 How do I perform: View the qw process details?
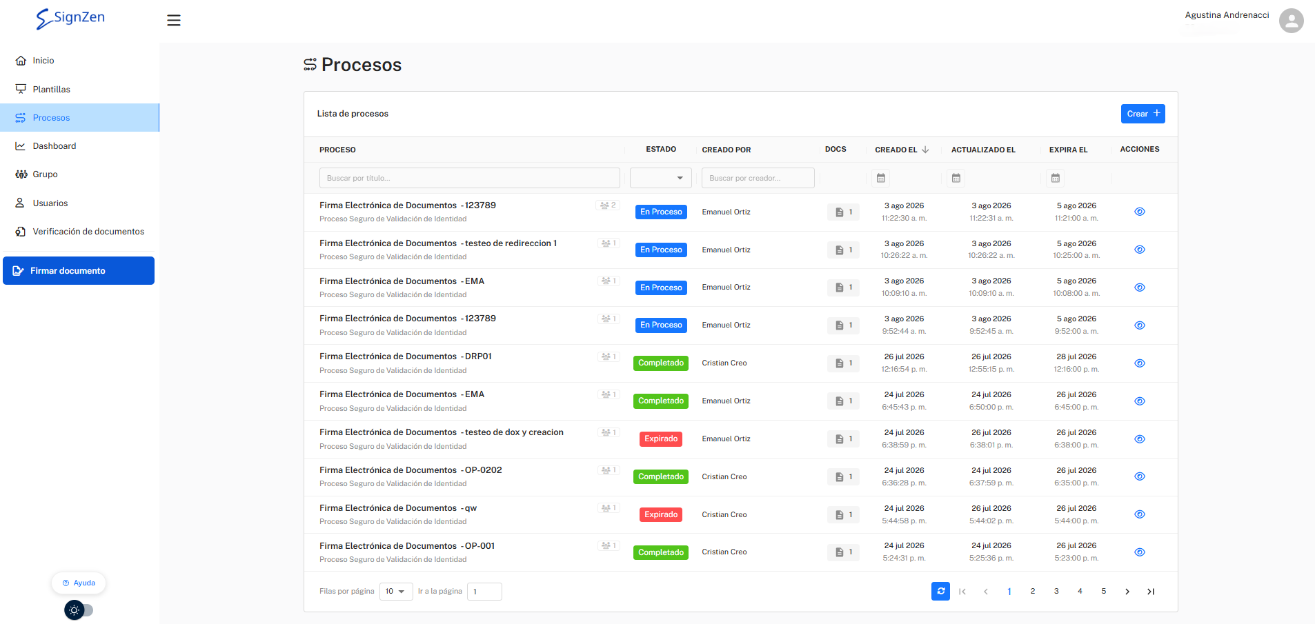(1140, 514)
